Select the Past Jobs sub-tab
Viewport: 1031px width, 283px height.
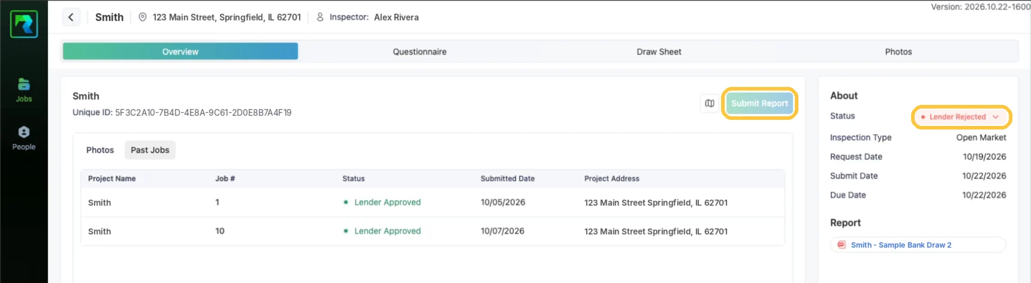[x=150, y=150]
